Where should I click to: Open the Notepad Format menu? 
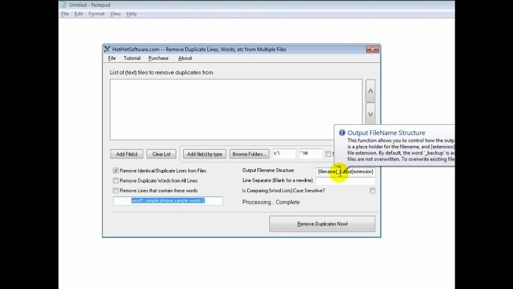pyautogui.click(x=96, y=14)
